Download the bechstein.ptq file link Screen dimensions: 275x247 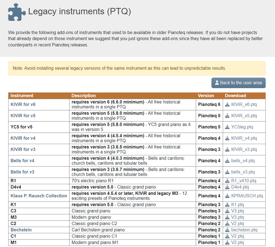[244, 230]
